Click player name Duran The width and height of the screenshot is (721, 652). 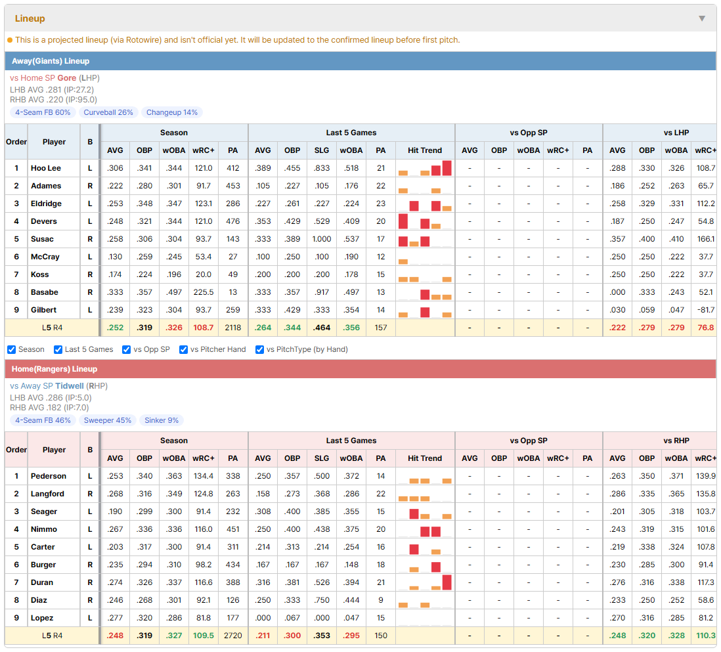click(x=42, y=582)
